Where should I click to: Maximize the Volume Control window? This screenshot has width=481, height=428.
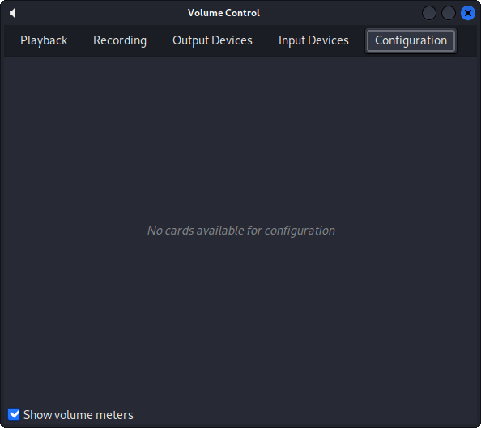448,13
